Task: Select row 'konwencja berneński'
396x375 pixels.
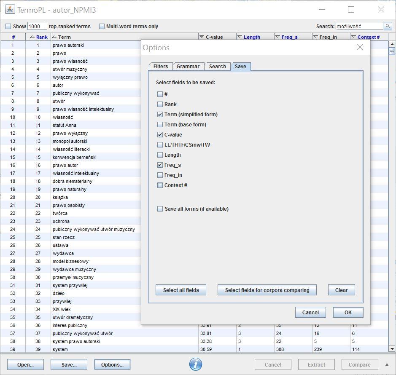Action: click(71, 157)
